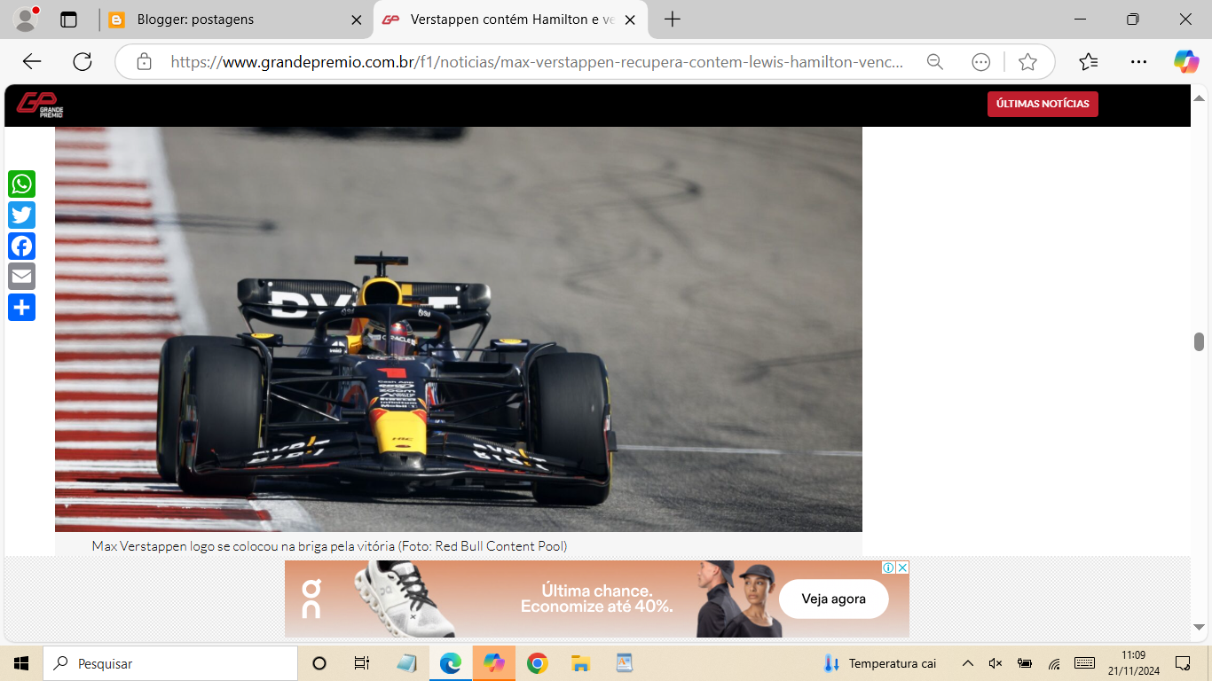Open Task View in taskbar
Viewport: 1212px width, 681px height.
(x=362, y=663)
